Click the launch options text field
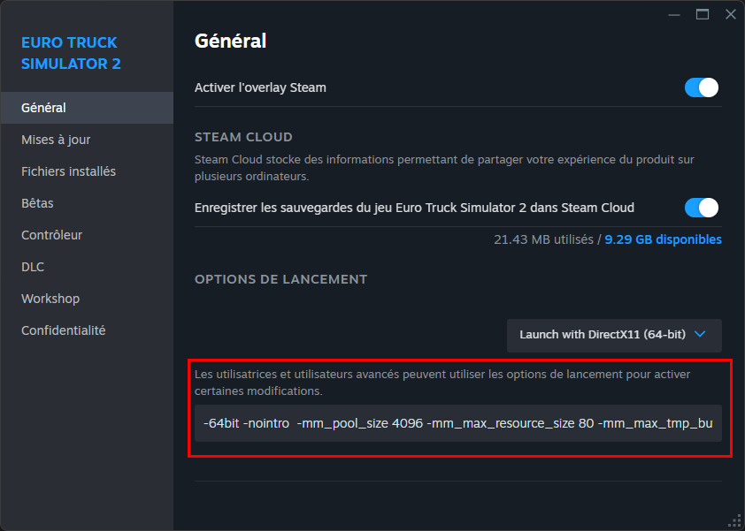The image size is (745, 531). click(458, 423)
